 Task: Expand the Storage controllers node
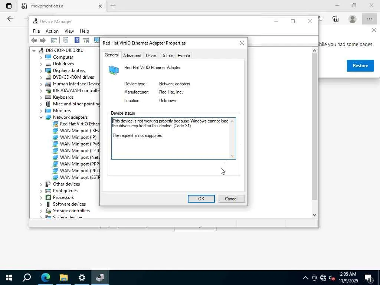[x=41, y=211]
